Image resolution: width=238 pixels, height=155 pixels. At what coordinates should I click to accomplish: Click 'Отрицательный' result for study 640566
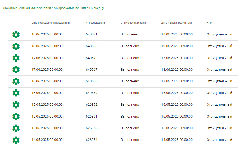(219, 82)
